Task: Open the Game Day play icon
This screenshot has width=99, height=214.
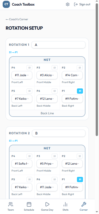Action: click(47, 204)
